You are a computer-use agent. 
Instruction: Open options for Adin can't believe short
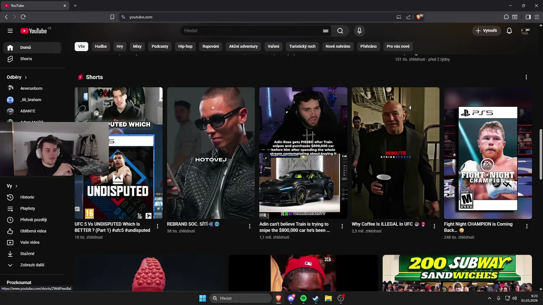(x=342, y=226)
